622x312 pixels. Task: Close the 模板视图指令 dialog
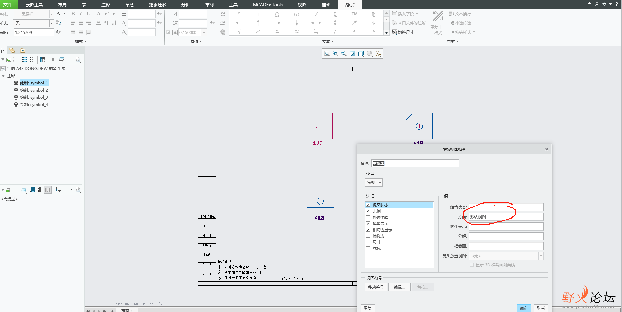tap(547, 149)
